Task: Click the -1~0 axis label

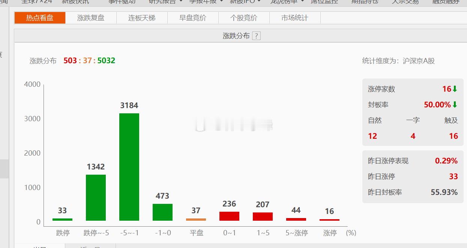Action: tap(163, 233)
